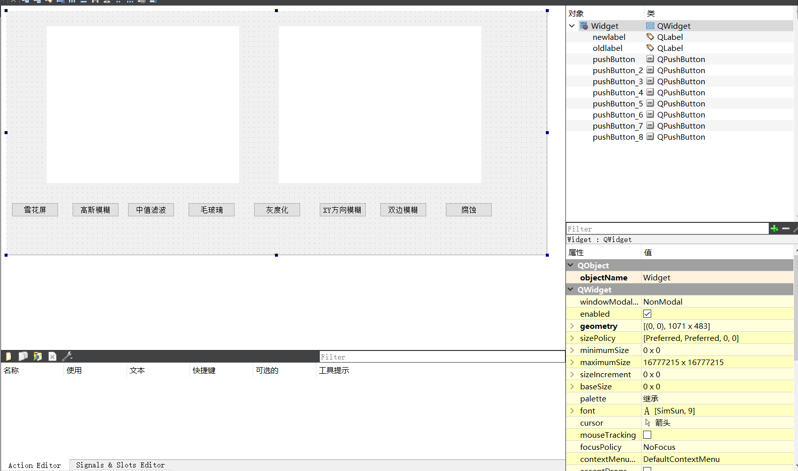Click the Paste action icon in Action Editor
Screen dimensions: 798x471
(38, 357)
